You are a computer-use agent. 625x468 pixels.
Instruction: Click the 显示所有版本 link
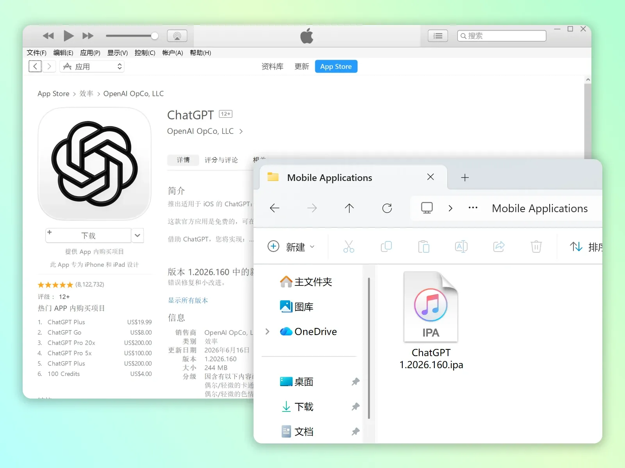pyautogui.click(x=188, y=300)
